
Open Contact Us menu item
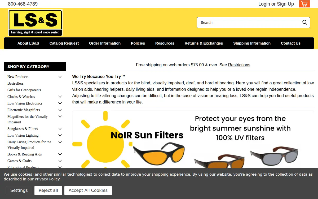click(x=291, y=43)
